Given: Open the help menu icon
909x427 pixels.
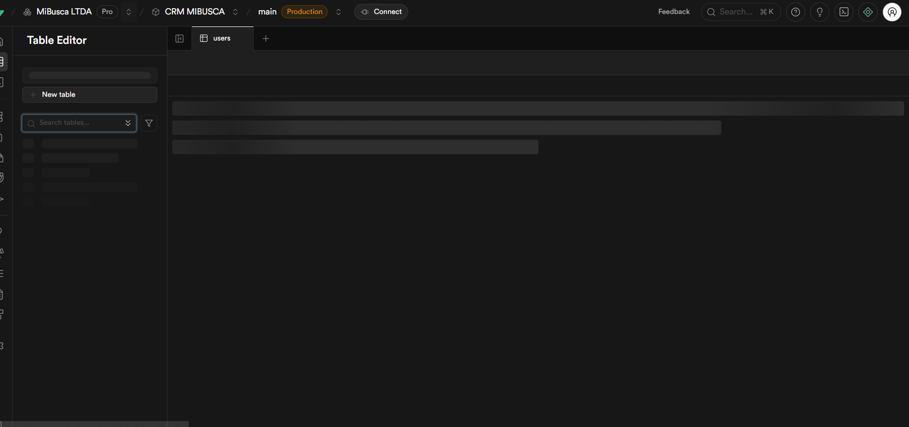Looking at the screenshot, I should (x=796, y=12).
